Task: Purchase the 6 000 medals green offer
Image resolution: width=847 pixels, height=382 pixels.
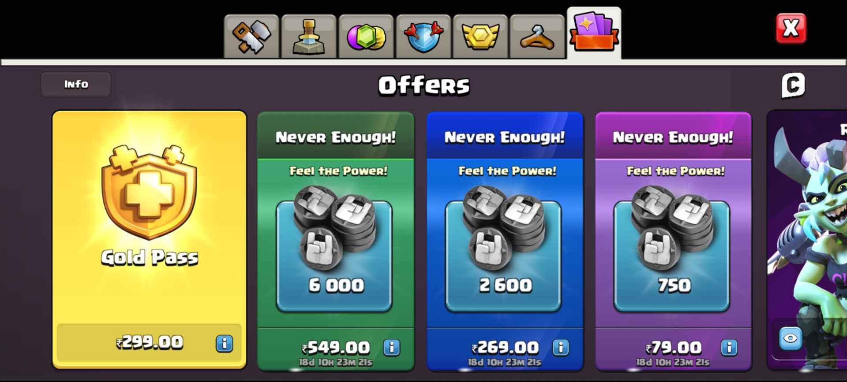Action: 336,241
